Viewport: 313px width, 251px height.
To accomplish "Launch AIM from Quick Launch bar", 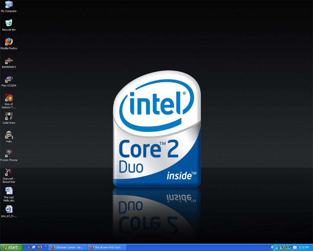I will tap(29, 247).
